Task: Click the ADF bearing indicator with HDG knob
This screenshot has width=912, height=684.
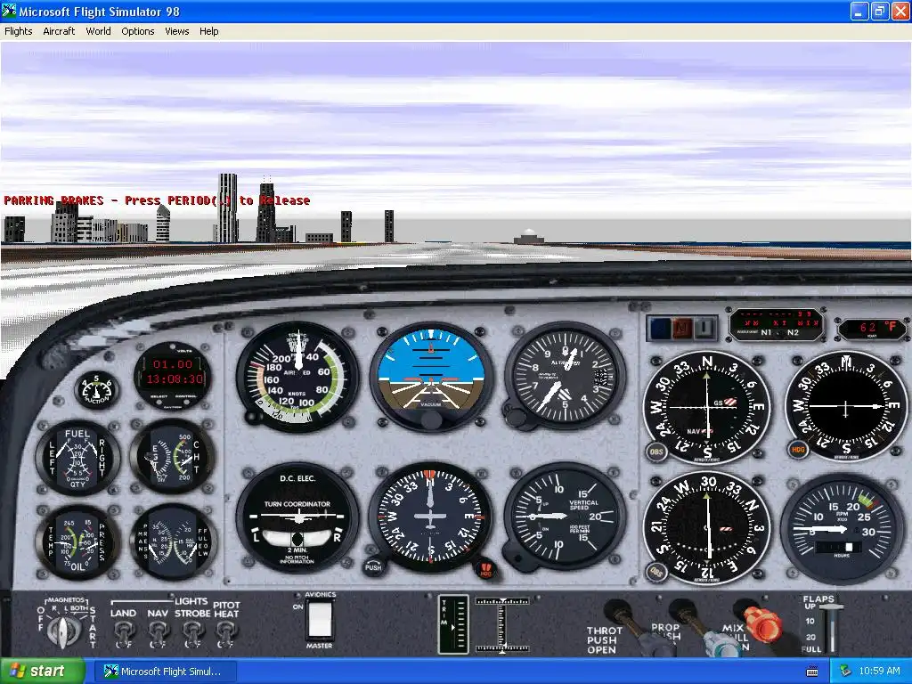Action: pyautogui.click(x=846, y=406)
